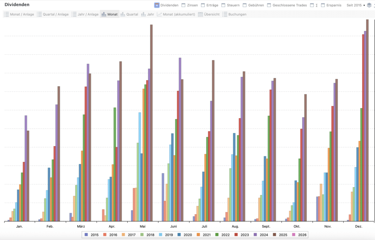This screenshot has height=240, width=375.
Task: Click the line chart icon for Monat (akkumuliert)
Action: (x=159, y=14)
